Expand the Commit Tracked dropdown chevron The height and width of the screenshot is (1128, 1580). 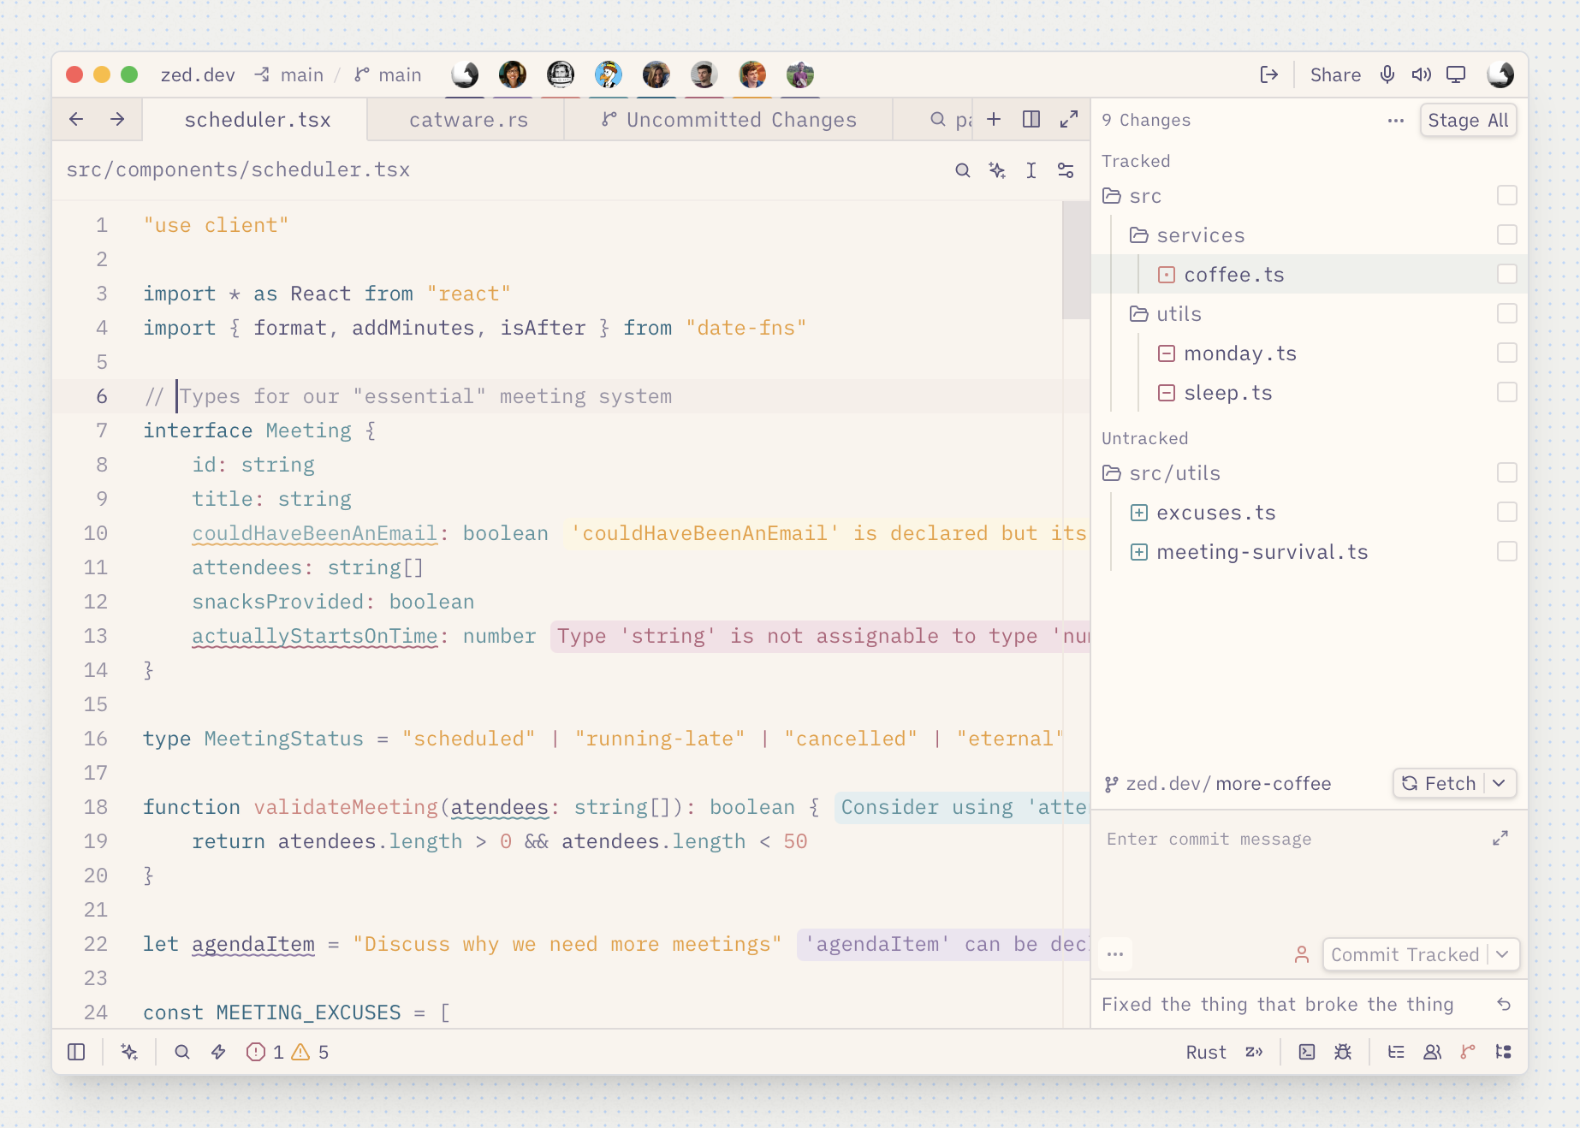[x=1503, y=954]
